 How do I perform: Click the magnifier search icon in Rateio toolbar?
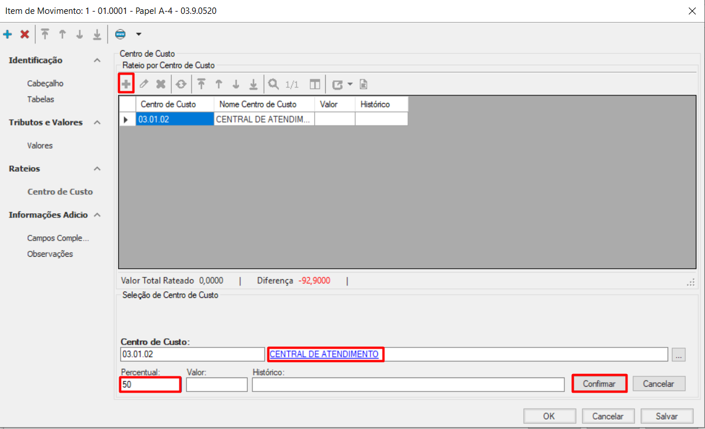click(273, 84)
